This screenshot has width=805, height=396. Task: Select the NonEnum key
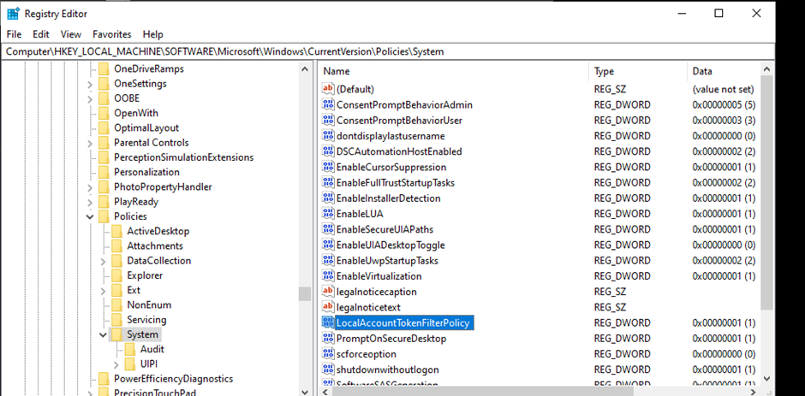click(x=149, y=305)
